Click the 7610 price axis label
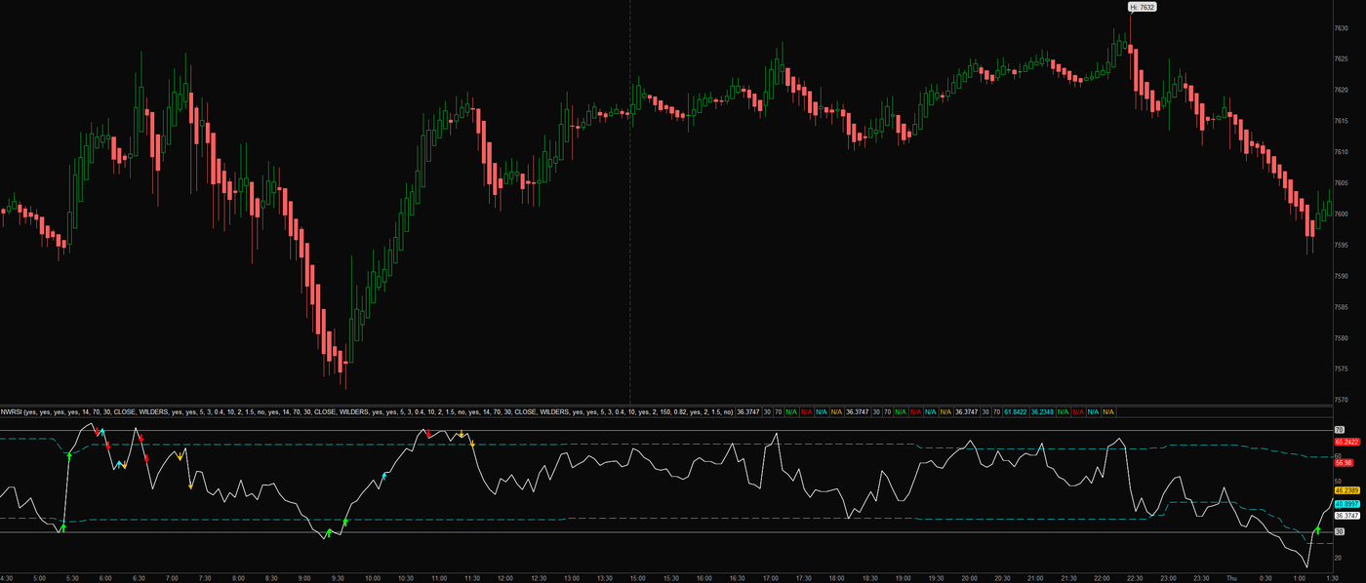 point(1342,152)
